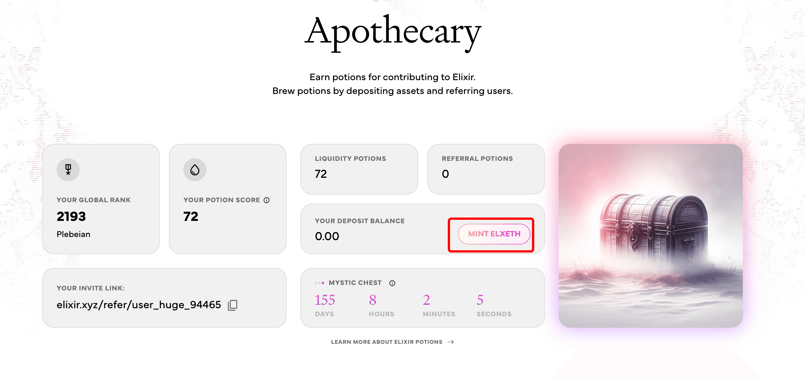Click the global rank medal icon

(x=68, y=170)
